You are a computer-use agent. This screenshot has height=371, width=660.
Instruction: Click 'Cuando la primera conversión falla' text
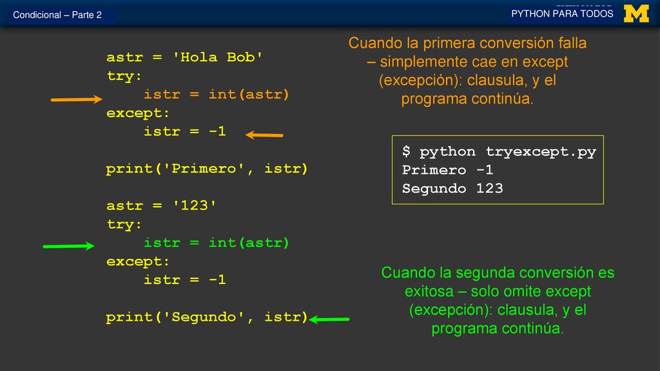coord(467,43)
